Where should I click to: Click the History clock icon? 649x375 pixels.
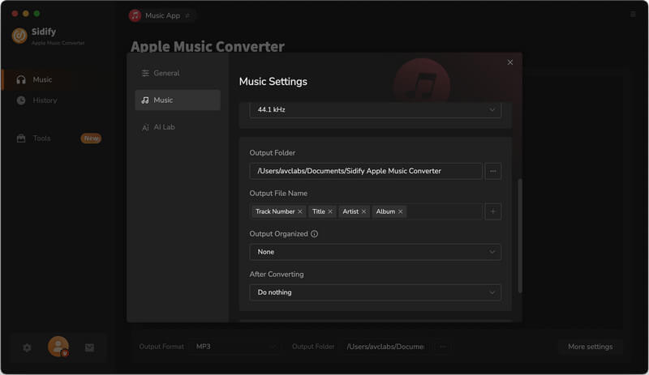pyautogui.click(x=21, y=100)
